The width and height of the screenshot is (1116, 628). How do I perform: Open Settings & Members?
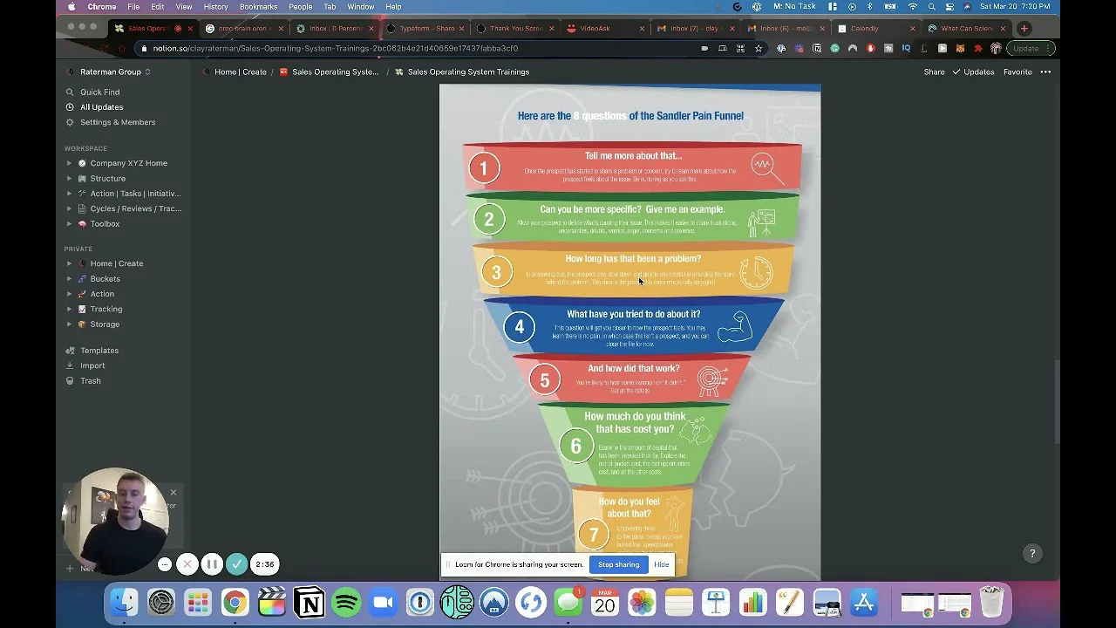coord(117,122)
